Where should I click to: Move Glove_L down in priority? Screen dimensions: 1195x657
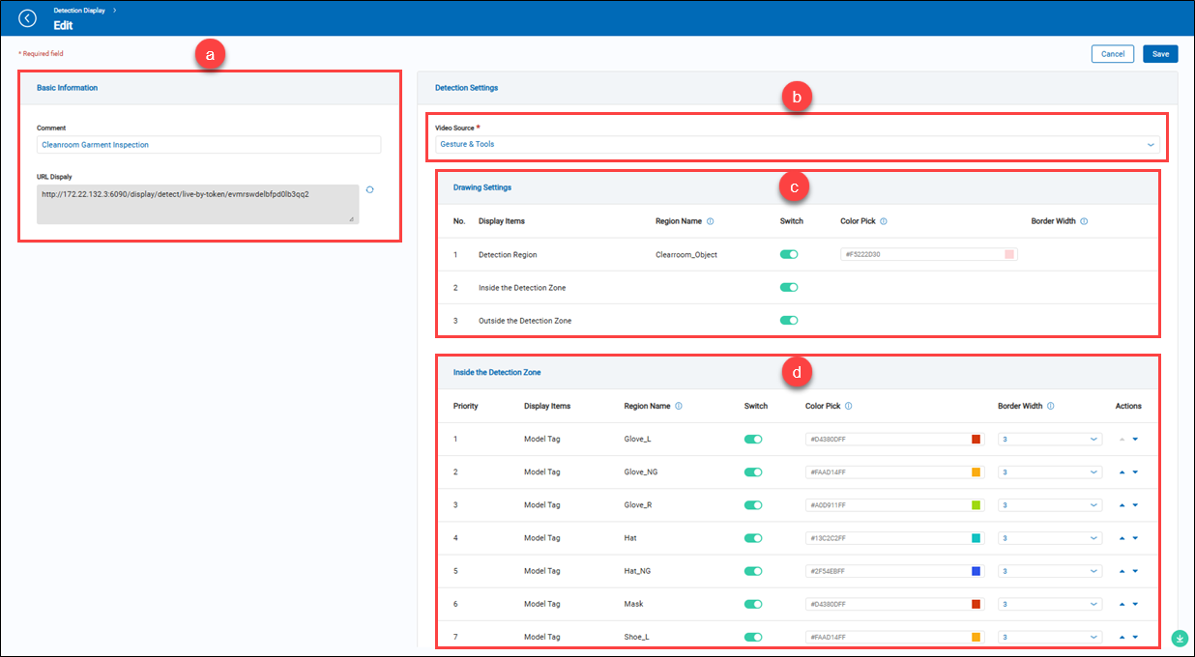1134,439
